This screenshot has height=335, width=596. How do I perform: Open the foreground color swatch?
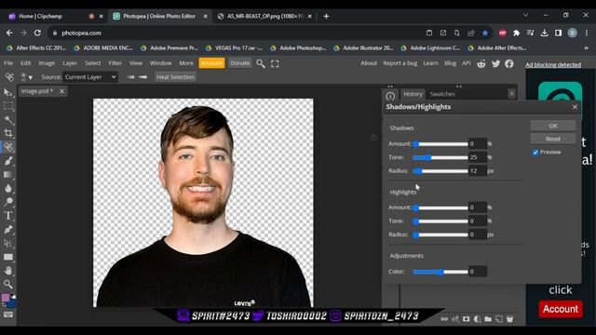tap(6, 298)
